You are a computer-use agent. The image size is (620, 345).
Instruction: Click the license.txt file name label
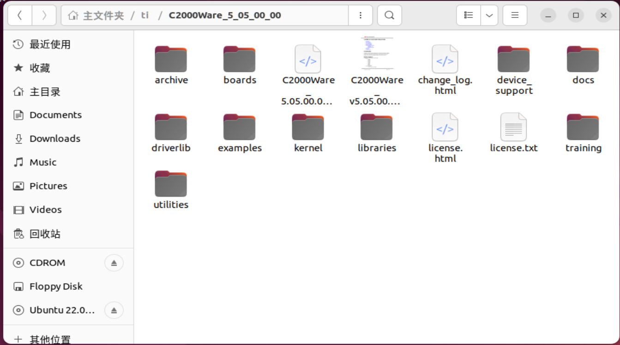pyautogui.click(x=514, y=148)
